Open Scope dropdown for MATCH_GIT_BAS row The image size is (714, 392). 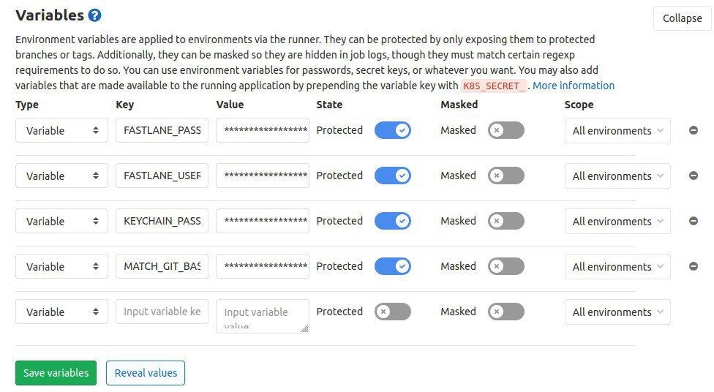(x=617, y=266)
